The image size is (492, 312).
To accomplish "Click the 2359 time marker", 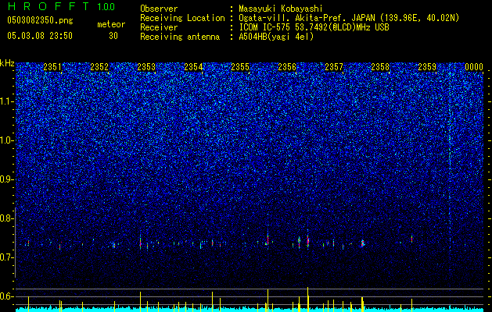I will 427,67.
